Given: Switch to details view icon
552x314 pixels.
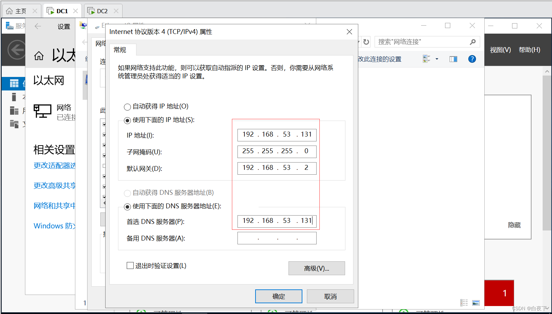Looking at the screenshot, I should (x=464, y=303).
